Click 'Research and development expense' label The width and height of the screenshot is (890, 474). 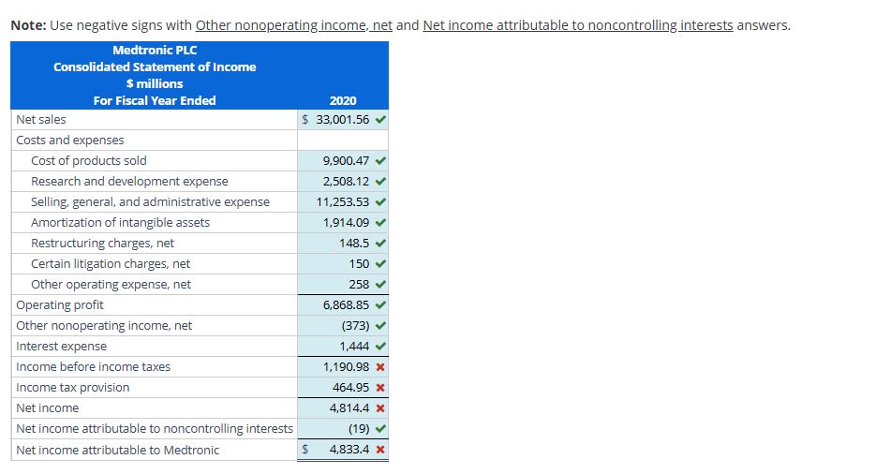point(129,181)
